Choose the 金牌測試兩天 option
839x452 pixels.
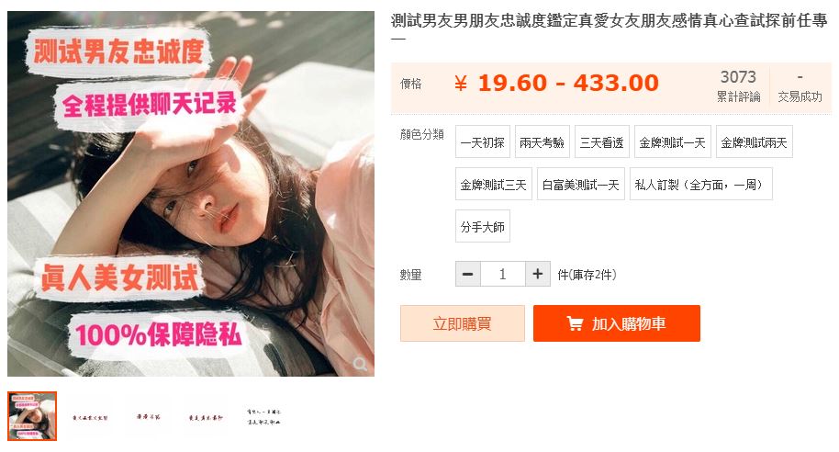[755, 141]
